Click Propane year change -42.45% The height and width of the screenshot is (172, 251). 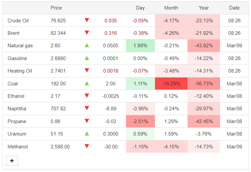pos(204,121)
